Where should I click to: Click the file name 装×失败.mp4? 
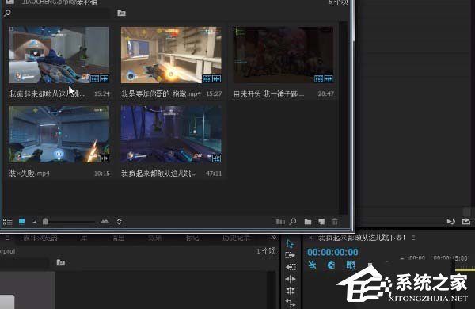pyautogui.click(x=29, y=174)
